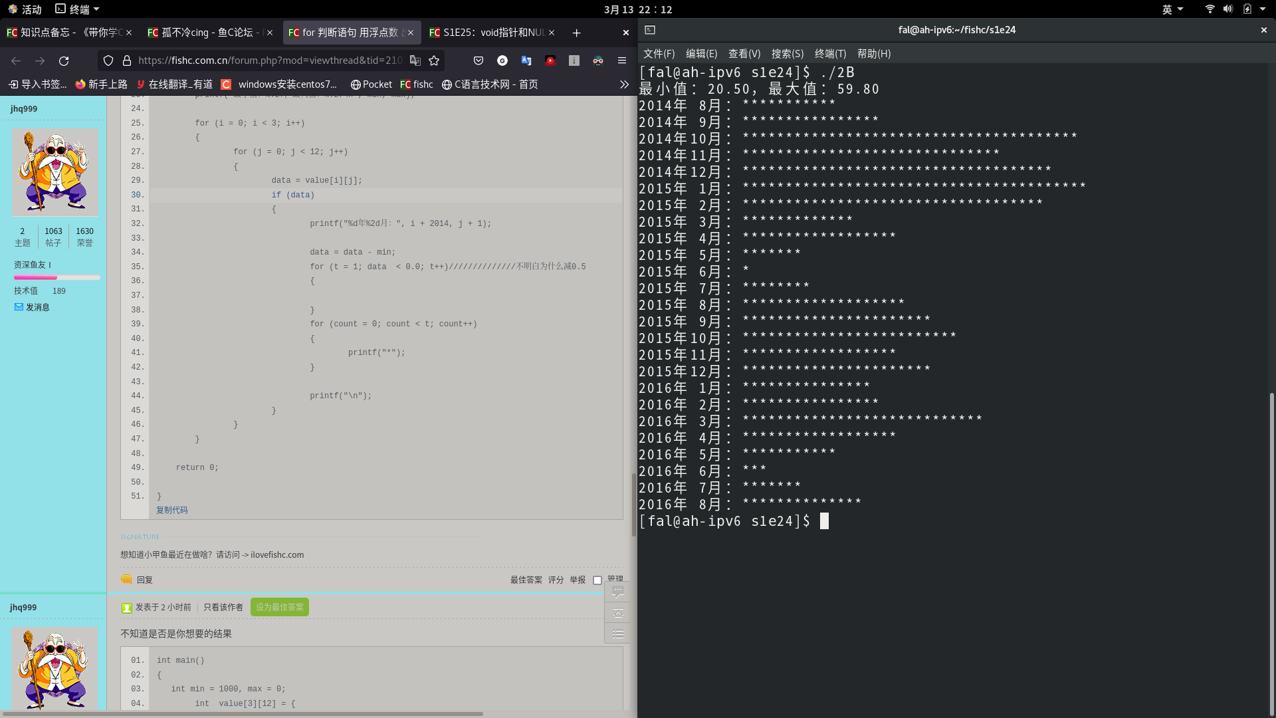Go forward in Firefox navigation

pos(40,60)
